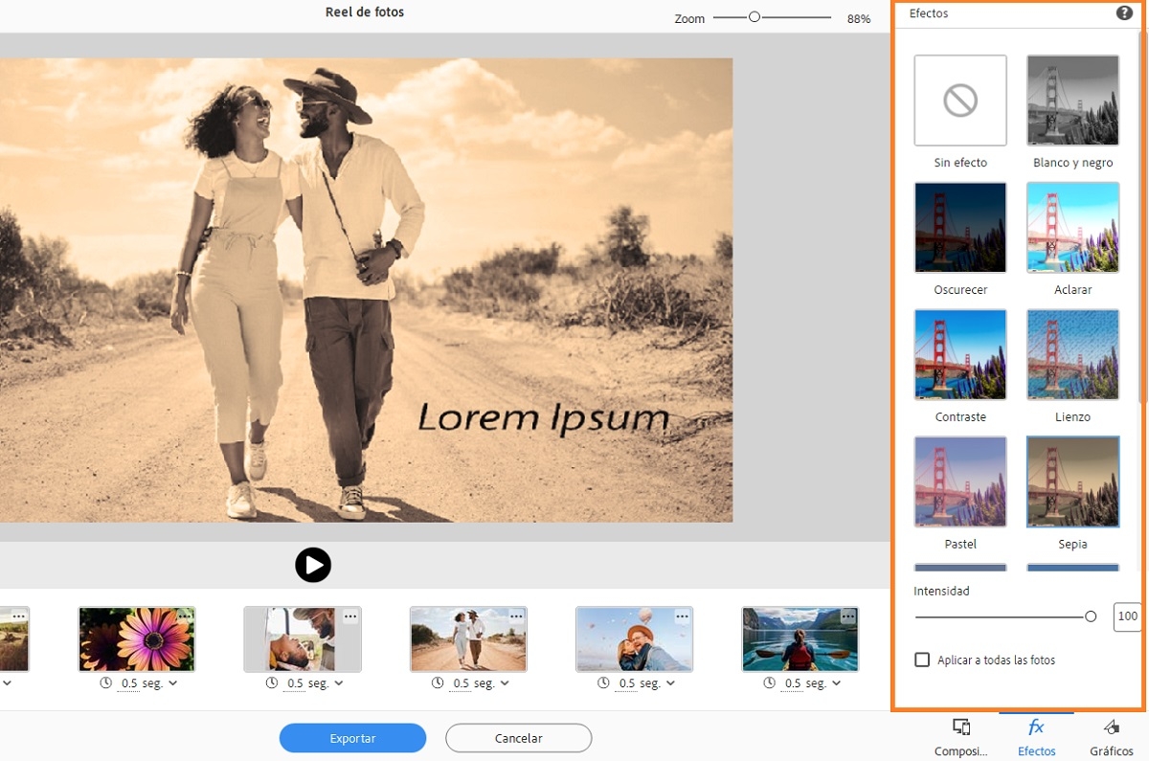Viewport: 1149px width, 761px height.
Task: Open duration dropdown under walking couple photo
Action: point(506,683)
